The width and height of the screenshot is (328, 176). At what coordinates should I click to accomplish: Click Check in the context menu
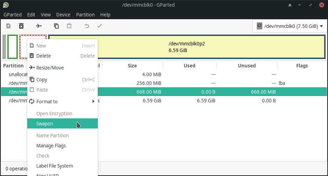62,156
